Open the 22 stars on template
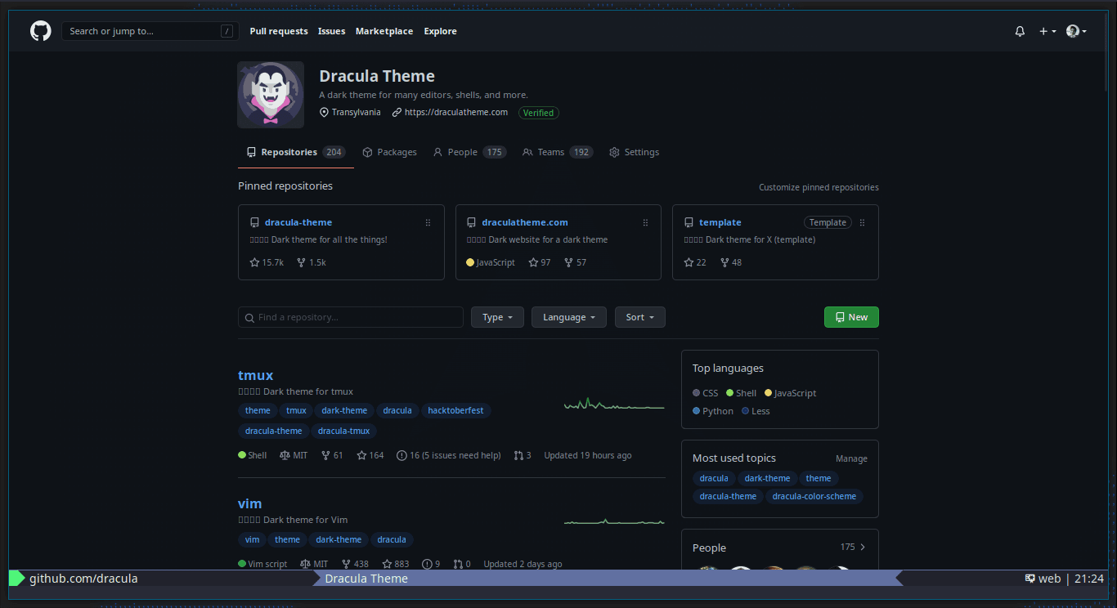The image size is (1117, 608). pos(695,262)
